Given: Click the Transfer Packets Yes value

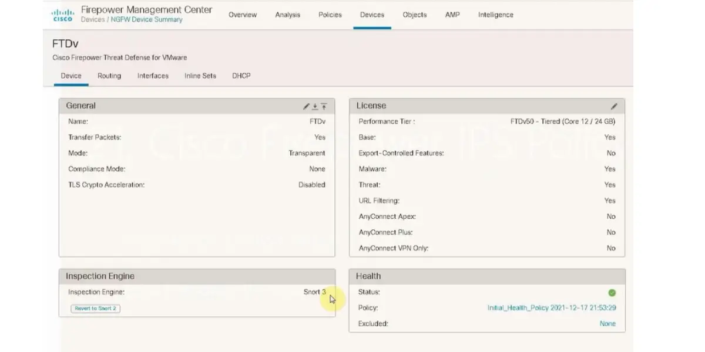Looking at the screenshot, I should pyautogui.click(x=320, y=137).
